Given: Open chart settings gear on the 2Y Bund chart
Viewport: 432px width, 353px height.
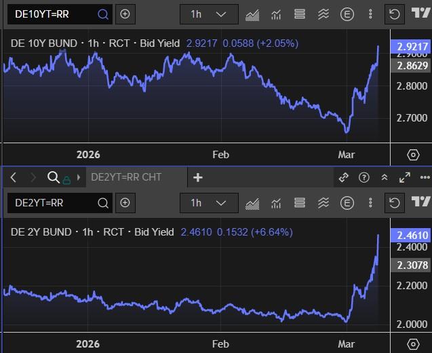Looking at the screenshot, I should [413, 343].
